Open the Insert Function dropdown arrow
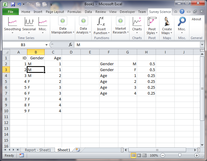 [109, 33]
